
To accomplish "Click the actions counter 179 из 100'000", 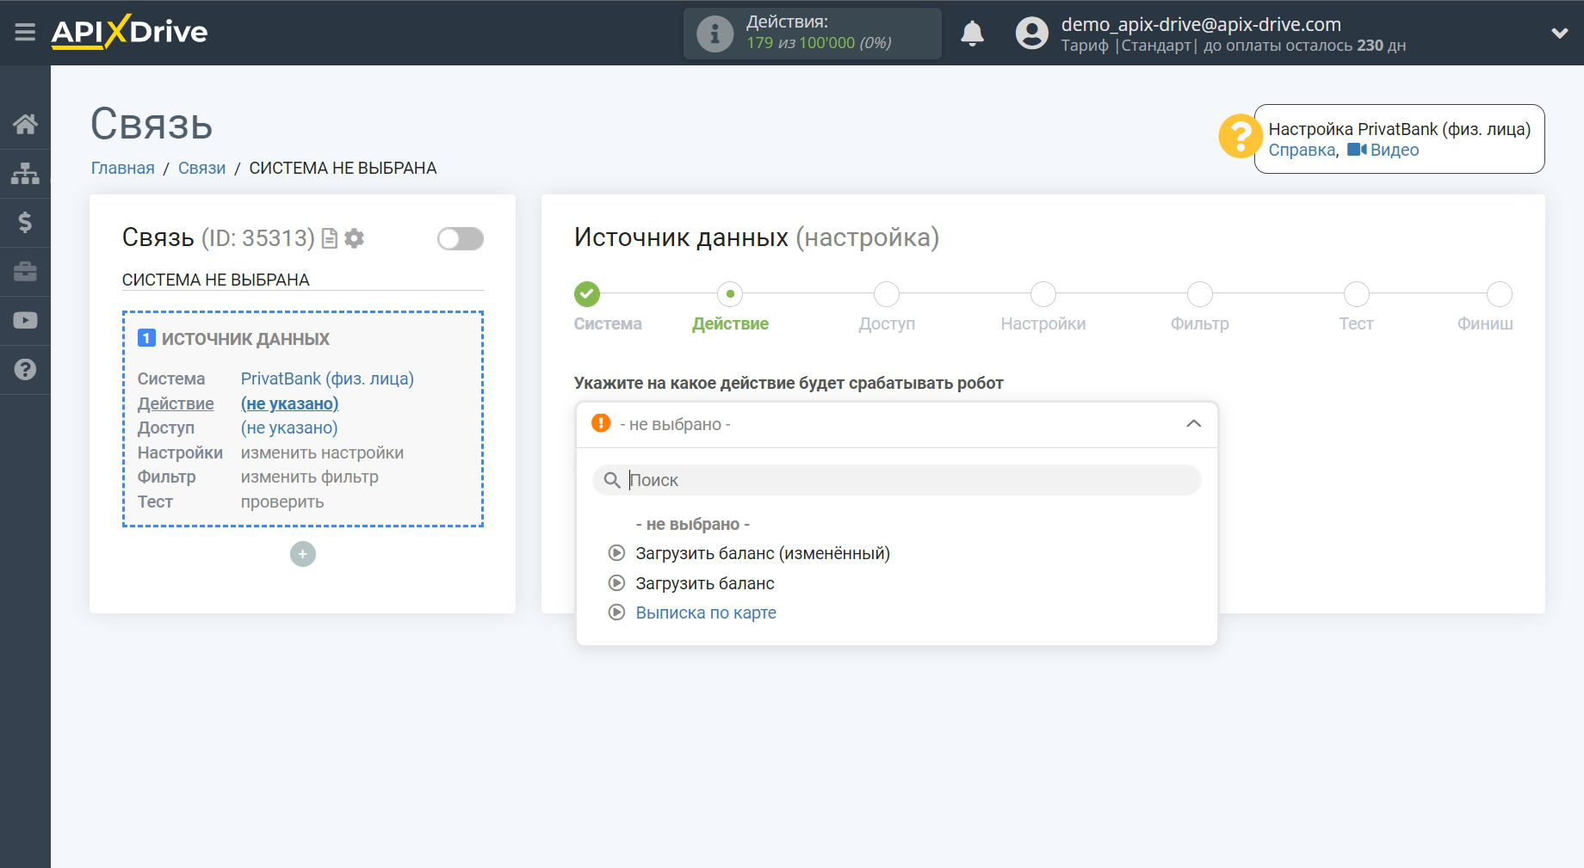I will [x=819, y=43].
